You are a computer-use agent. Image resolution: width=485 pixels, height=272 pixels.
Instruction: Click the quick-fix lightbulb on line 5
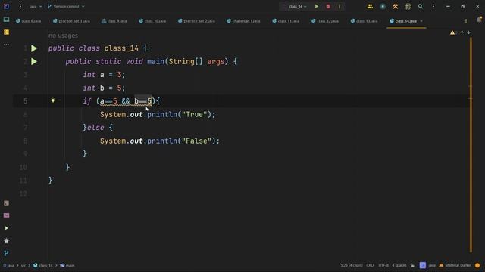pos(53,100)
